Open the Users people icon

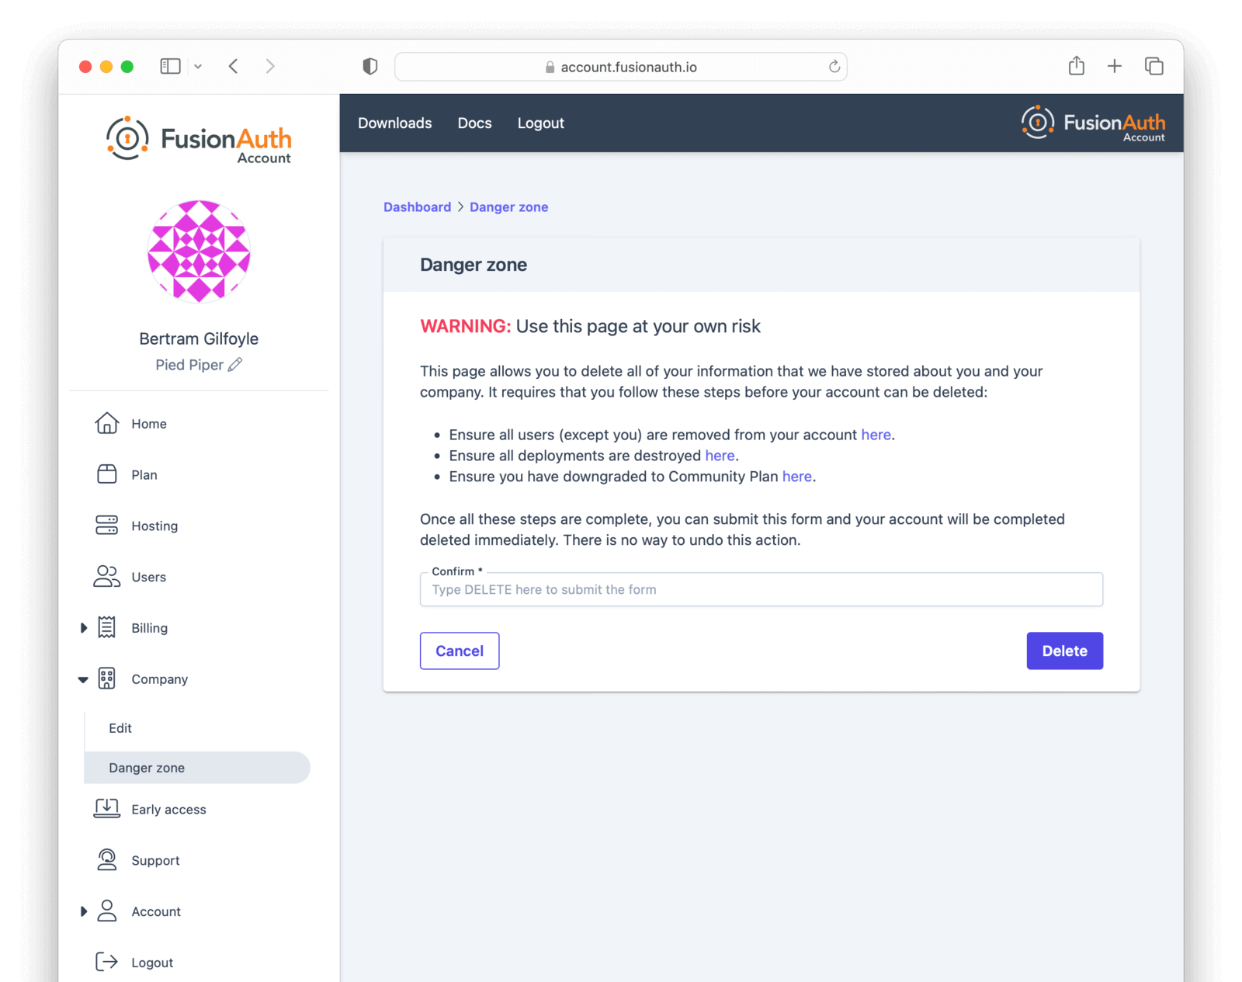(106, 577)
